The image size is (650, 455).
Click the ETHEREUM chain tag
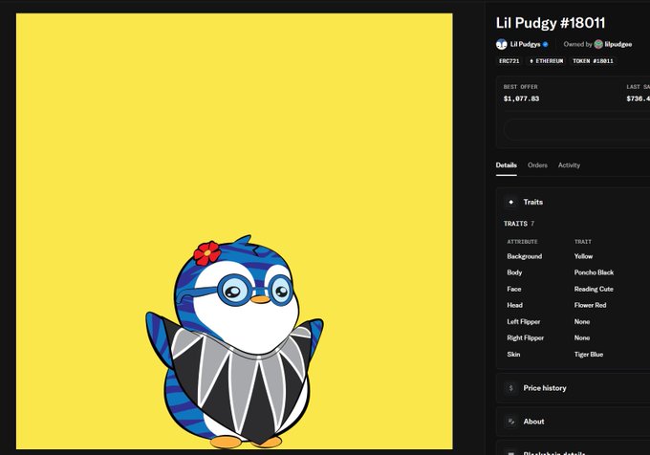(x=547, y=61)
